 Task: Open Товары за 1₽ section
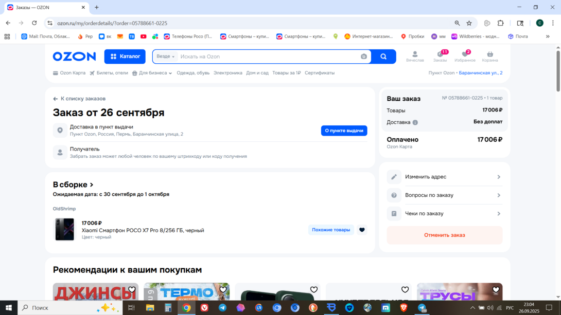287,73
